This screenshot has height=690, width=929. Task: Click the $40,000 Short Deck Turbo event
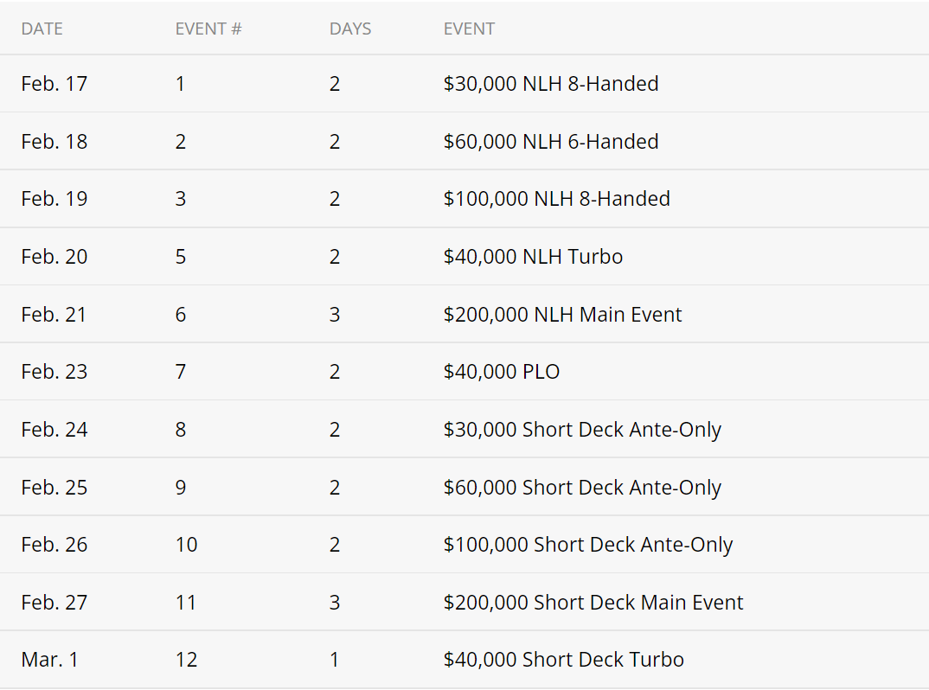[563, 660]
